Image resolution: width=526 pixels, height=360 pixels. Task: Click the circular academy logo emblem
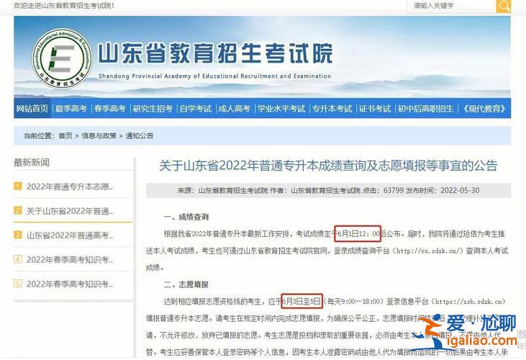(x=62, y=59)
